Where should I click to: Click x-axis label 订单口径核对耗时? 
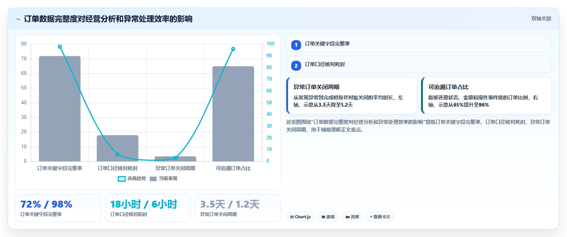[x=118, y=168]
